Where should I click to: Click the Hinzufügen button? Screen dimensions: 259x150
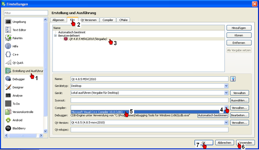(x=239, y=28)
